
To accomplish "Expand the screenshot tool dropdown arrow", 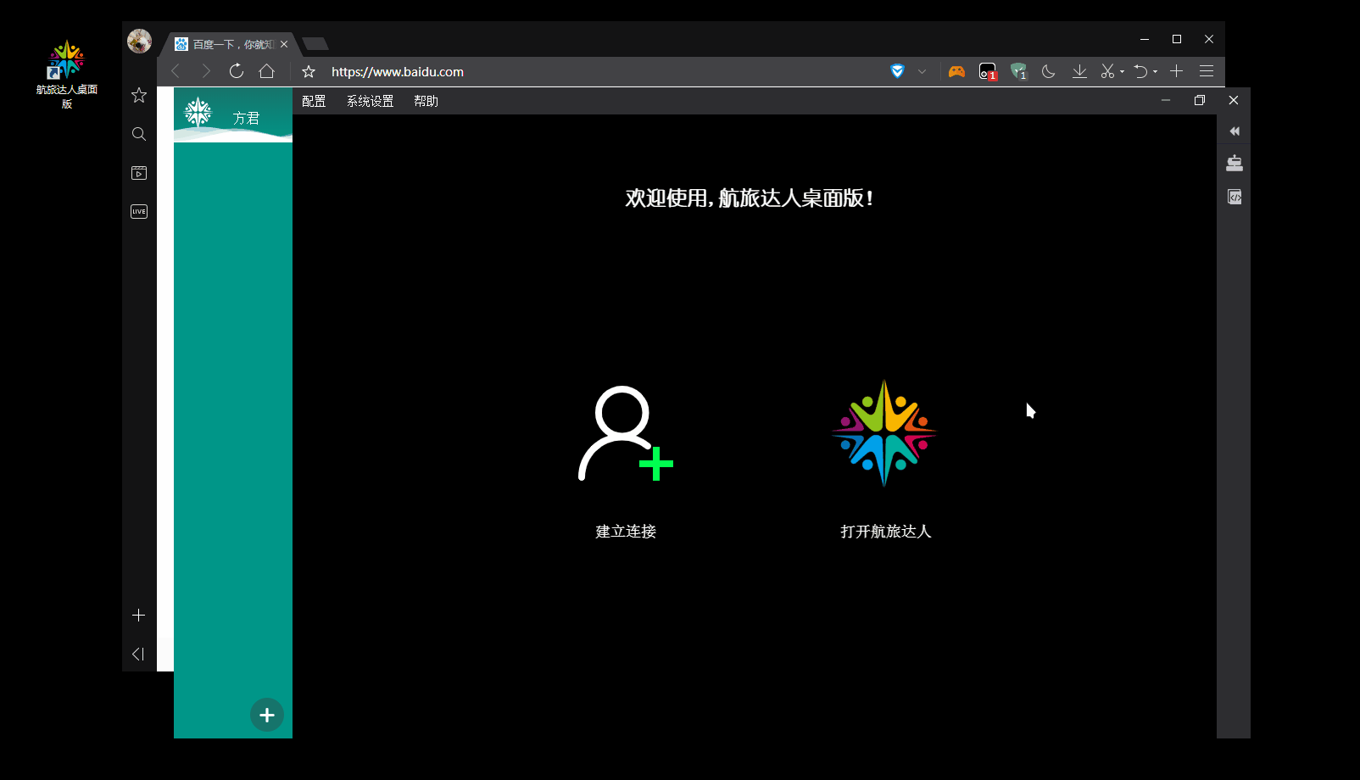I will pyautogui.click(x=1122, y=72).
